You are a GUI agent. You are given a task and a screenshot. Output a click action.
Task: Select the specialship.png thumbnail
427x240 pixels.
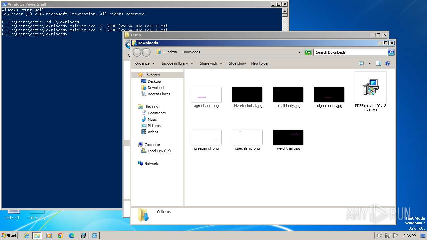[x=247, y=137]
